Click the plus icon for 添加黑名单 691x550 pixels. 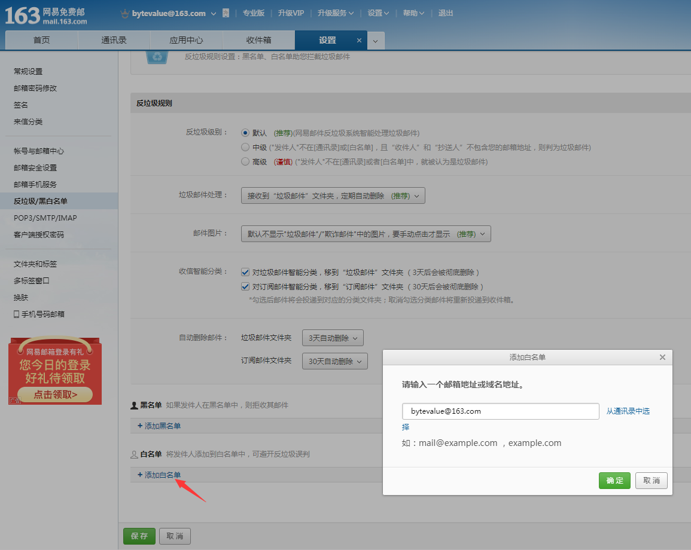click(x=140, y=426)
